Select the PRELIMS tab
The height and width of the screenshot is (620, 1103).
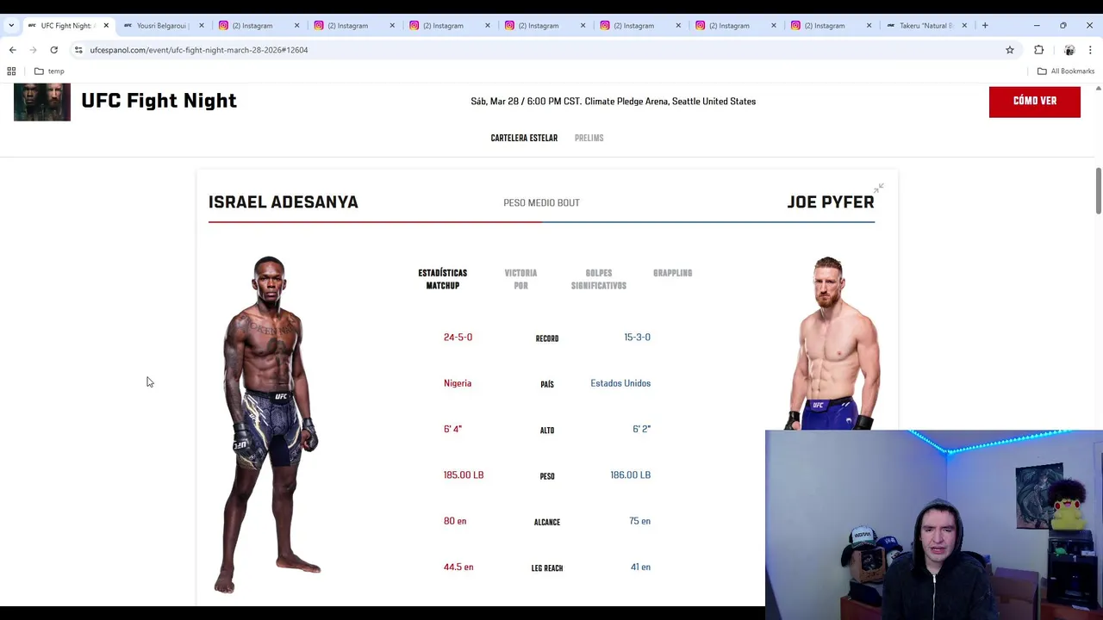click(589, 138)
